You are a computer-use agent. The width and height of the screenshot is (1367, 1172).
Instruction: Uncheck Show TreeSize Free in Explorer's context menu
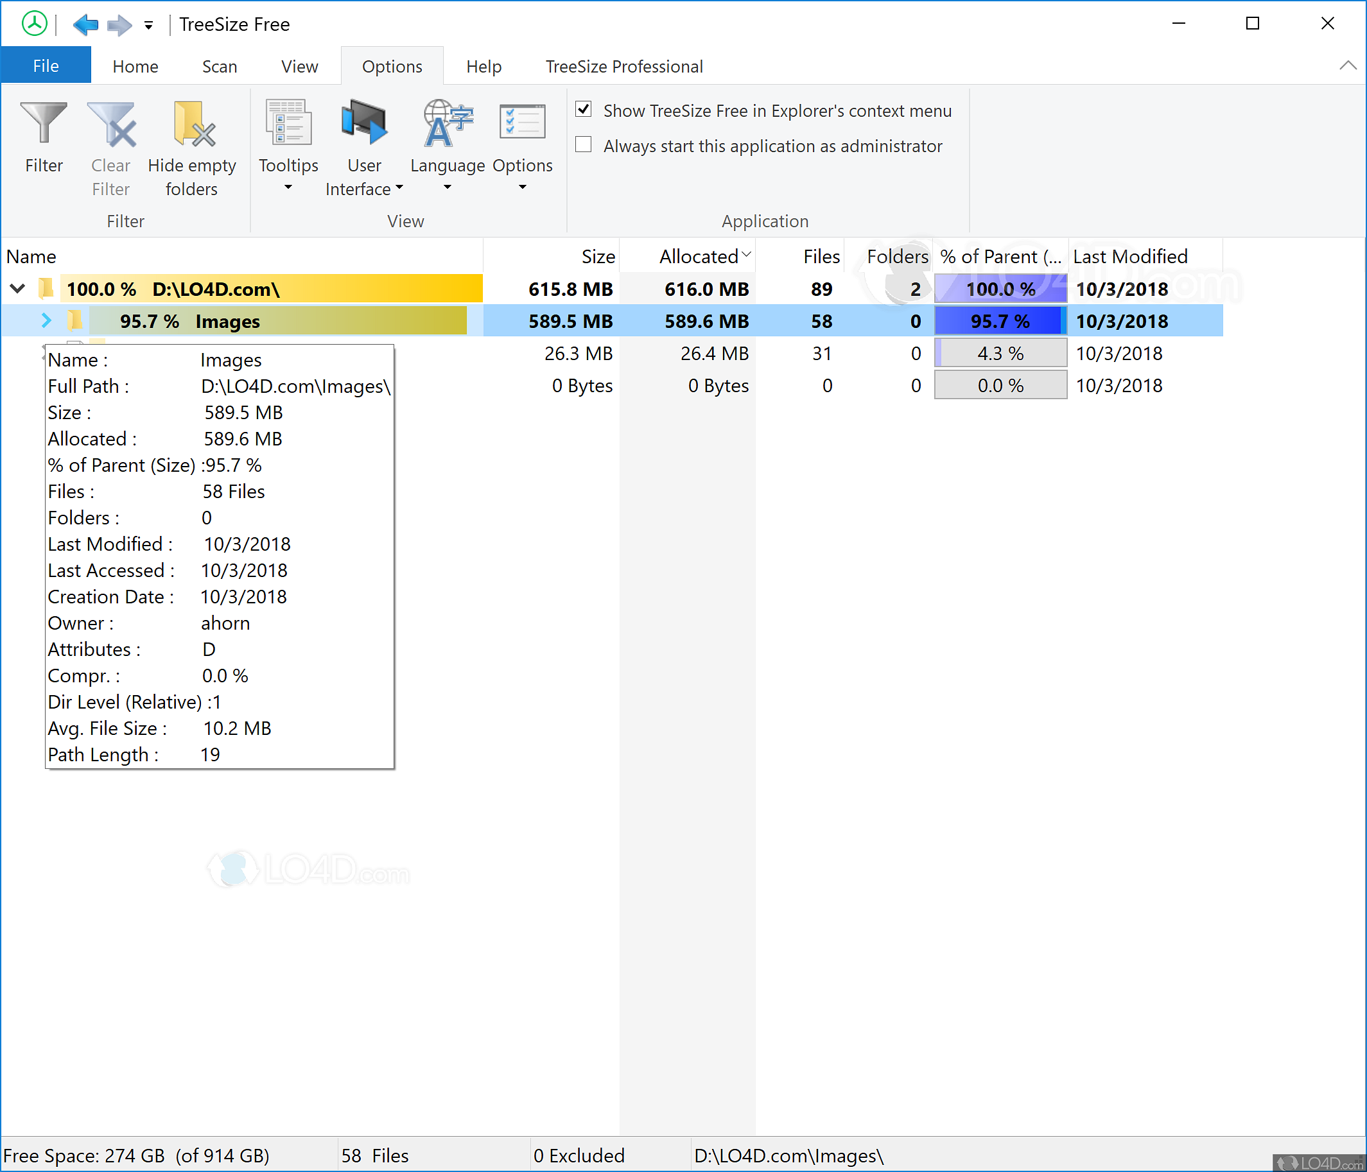tap(583, 110)
